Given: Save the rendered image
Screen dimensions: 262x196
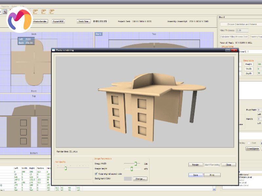Looking at the screenshot, I should coord(196,175).
